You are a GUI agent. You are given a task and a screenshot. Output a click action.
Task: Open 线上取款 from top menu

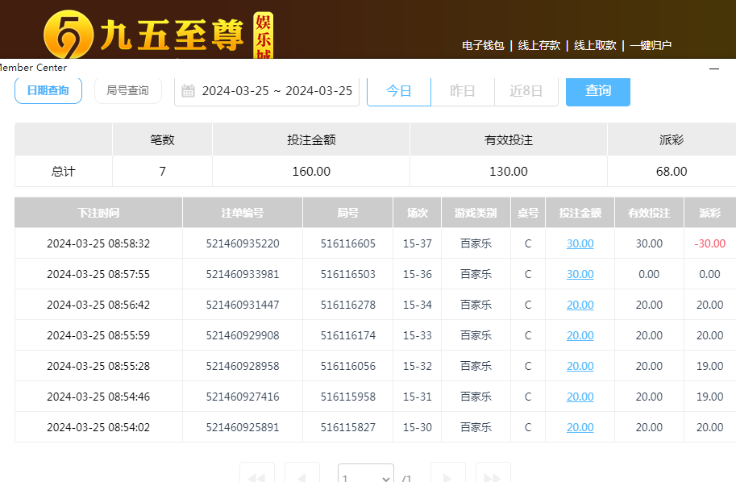[x=595, y=45]
